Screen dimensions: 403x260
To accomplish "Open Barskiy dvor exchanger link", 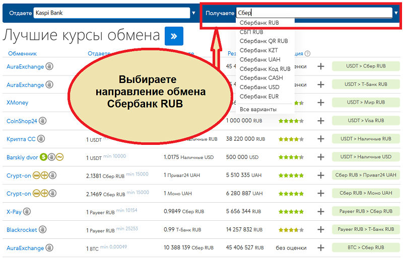I will 22,157.
